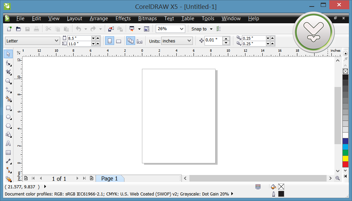Click the page width 8.5 field

(x=79, y=38)
